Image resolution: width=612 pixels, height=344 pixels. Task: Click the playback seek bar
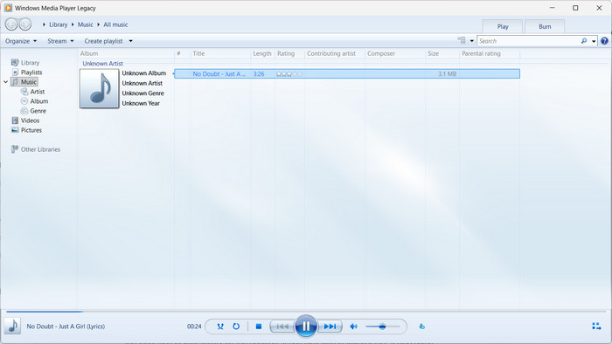pos(306,312)
